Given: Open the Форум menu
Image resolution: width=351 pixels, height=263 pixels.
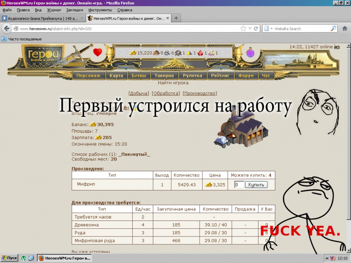Looking at the screenshot, I should 246,76.
